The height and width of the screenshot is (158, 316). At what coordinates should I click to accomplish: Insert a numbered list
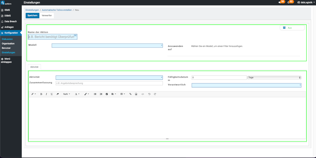101,94
